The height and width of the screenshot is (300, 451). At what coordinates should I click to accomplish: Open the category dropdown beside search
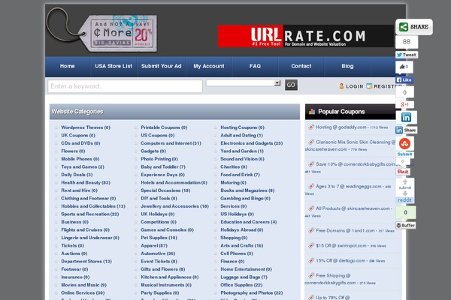(244, 83)
